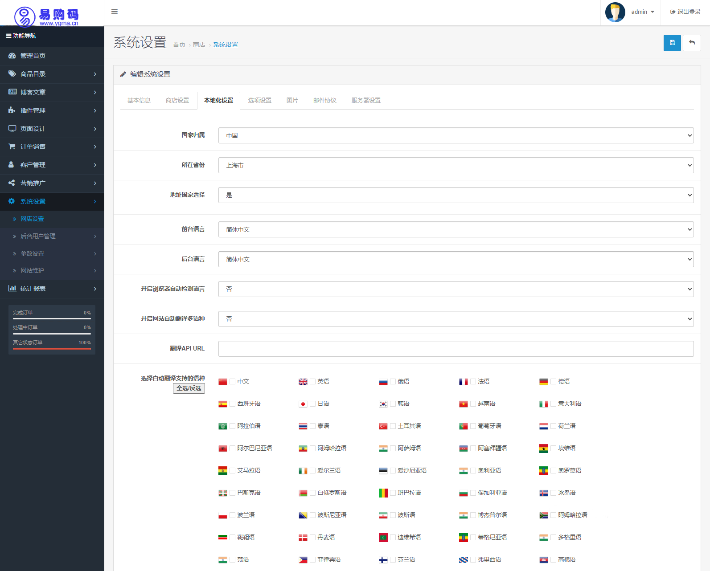This screenshot has height=571, width=710.
Task: Click the 营销推广 share icon
Action: [x=12, y=183]
